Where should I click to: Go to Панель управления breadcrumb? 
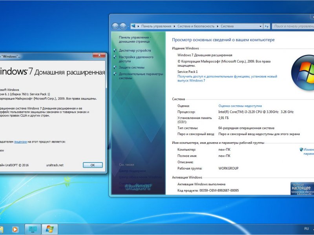click(x=156, y=26)
